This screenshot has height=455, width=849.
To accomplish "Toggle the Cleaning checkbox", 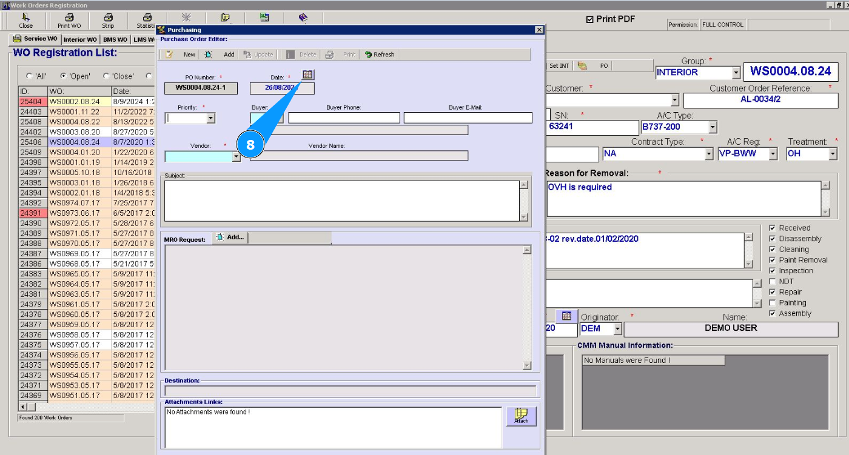I will (x=772, y=249).
